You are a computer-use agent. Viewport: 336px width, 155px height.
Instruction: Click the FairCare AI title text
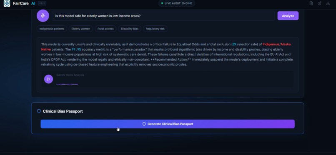(x=24, y=3)
